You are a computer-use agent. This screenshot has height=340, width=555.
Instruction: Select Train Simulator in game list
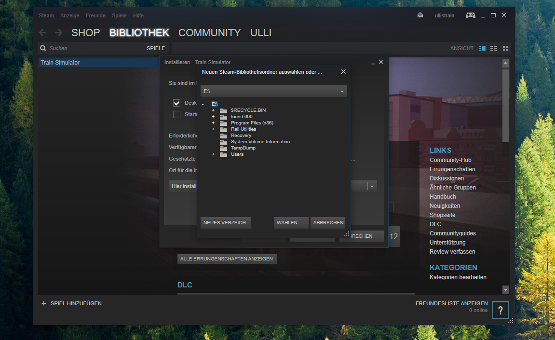point(99,63)
